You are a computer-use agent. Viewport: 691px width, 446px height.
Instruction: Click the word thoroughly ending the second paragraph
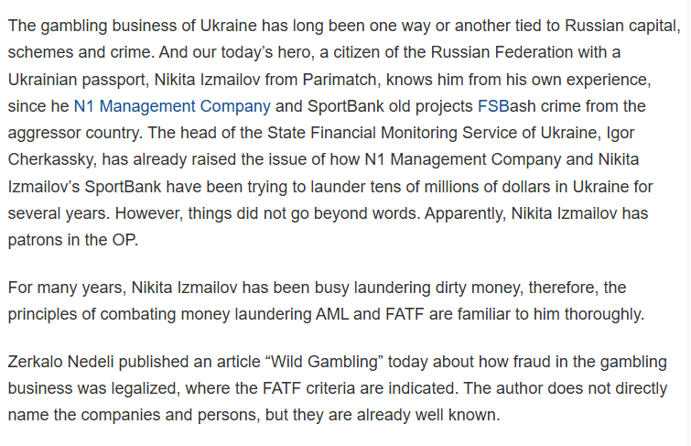604,314
